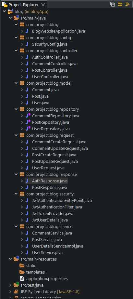Click the PostRepository.java interface icon
This screenshot has width=133, height=299.
click(x=28, y=122)
